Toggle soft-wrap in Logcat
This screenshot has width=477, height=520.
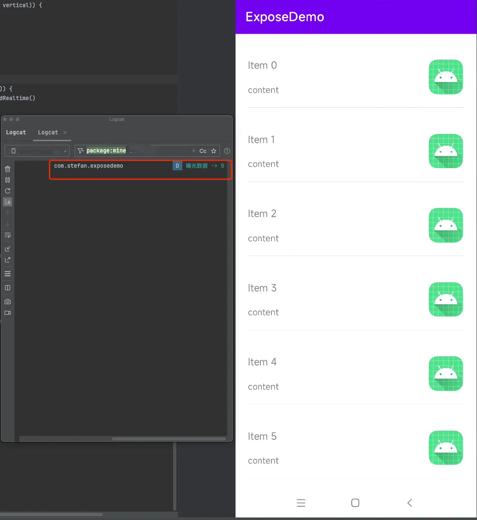click(8, 235)
